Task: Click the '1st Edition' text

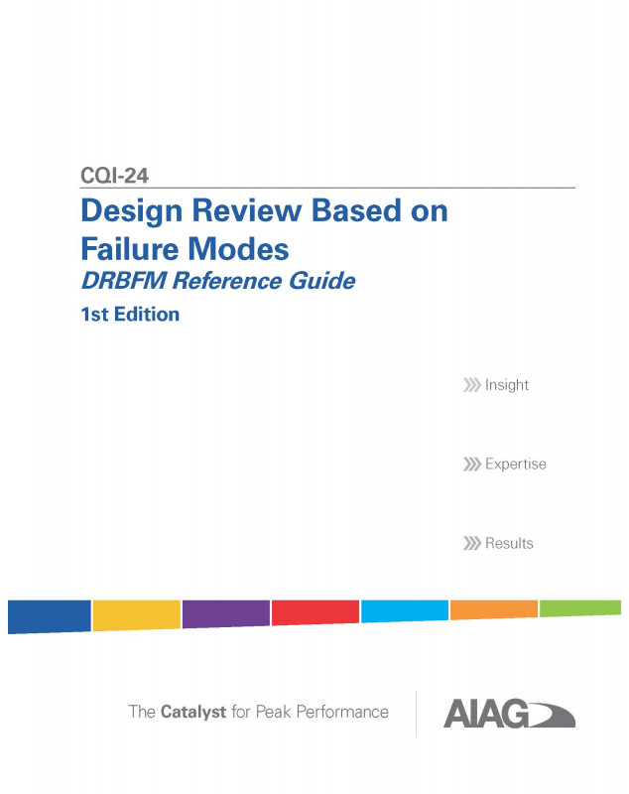Action: pyautogui.click(x=130, y=315)
